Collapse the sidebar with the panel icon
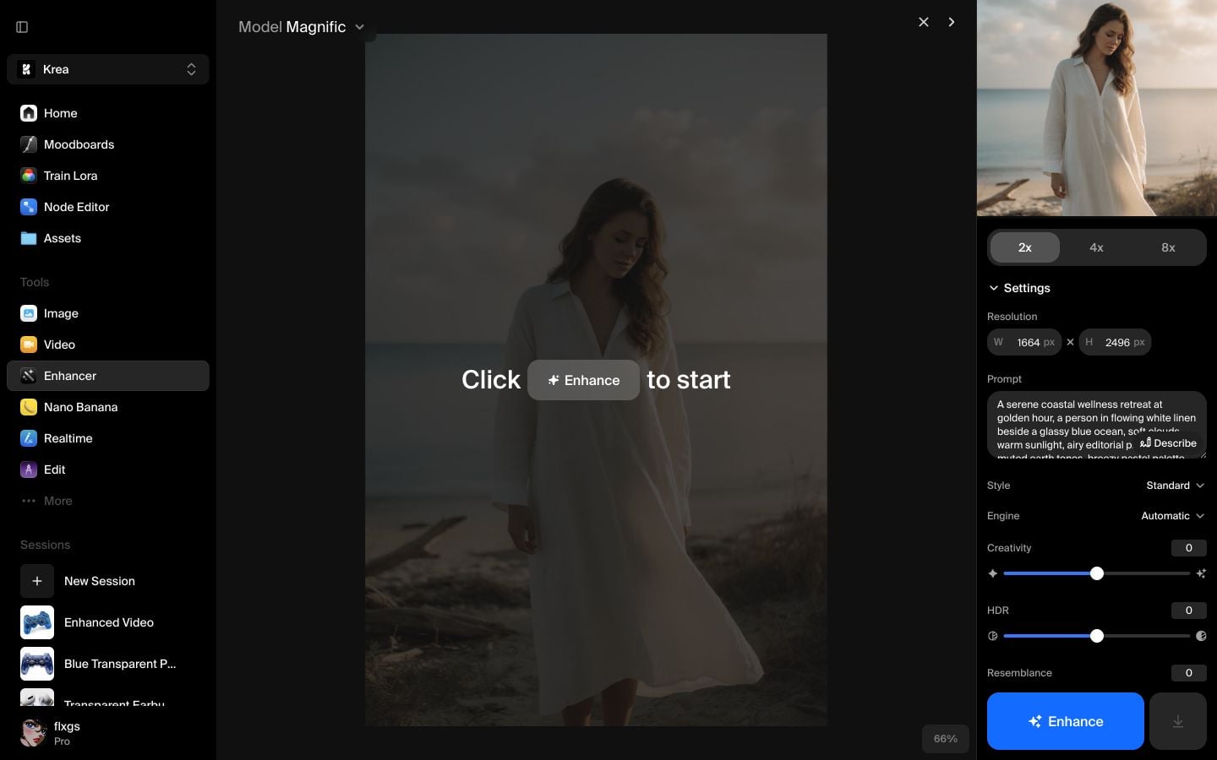This screenshot has height=760, width=1217. pyautogui.click(x=22, y=27)
